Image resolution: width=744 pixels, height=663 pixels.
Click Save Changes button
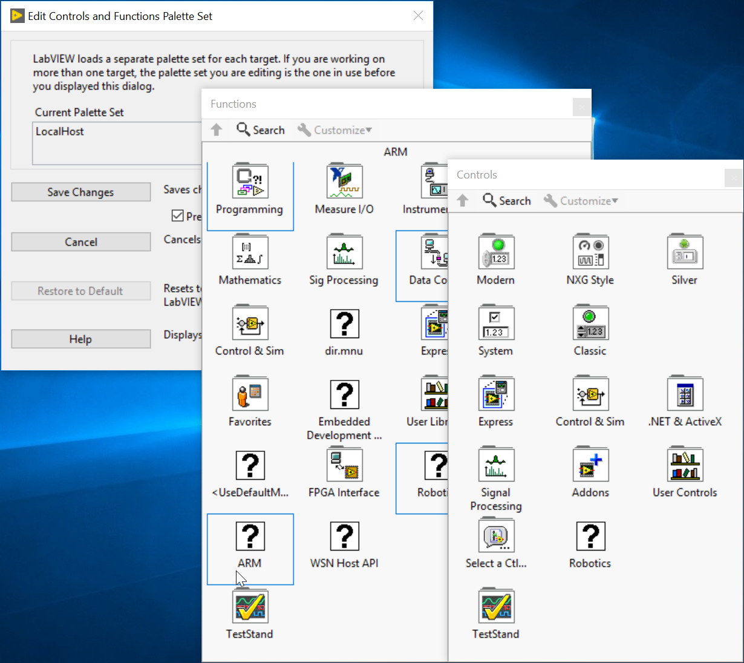click(81, 192)
